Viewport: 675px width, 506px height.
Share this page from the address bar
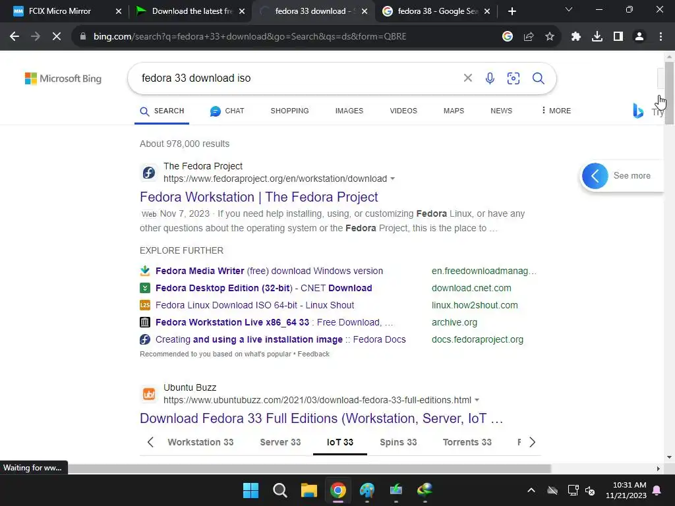point(529,37)
